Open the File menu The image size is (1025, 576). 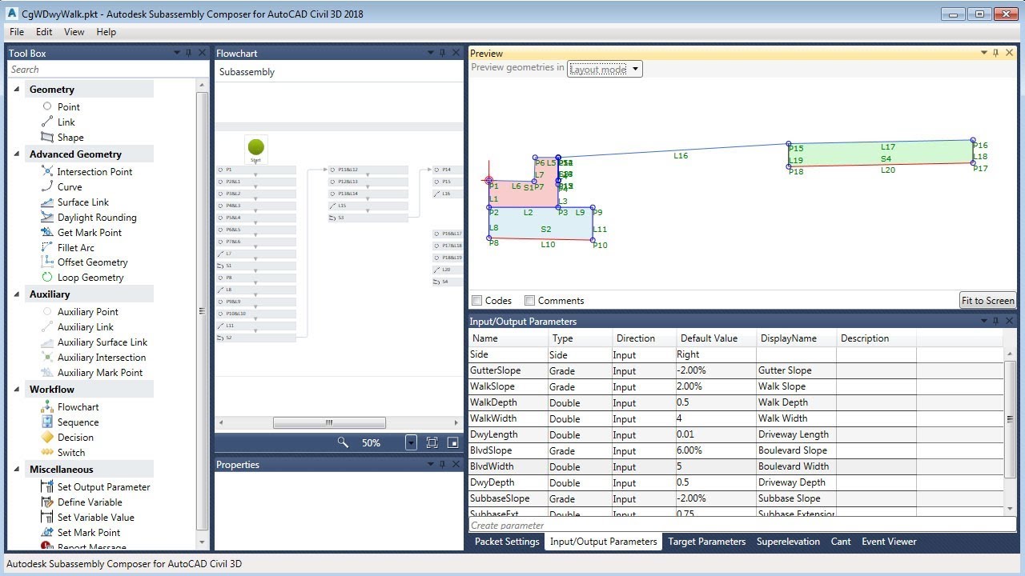(x=16, y=32)
